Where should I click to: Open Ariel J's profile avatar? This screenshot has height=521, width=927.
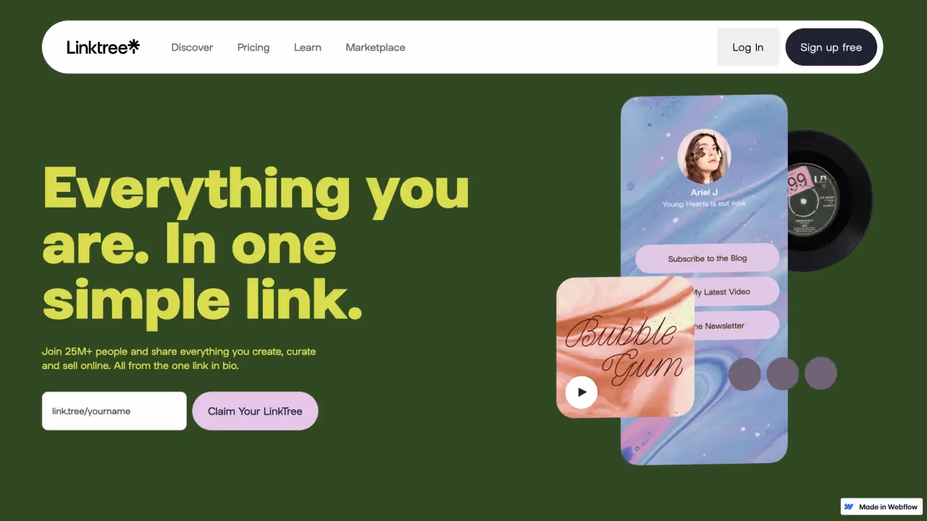pos(704,156)
